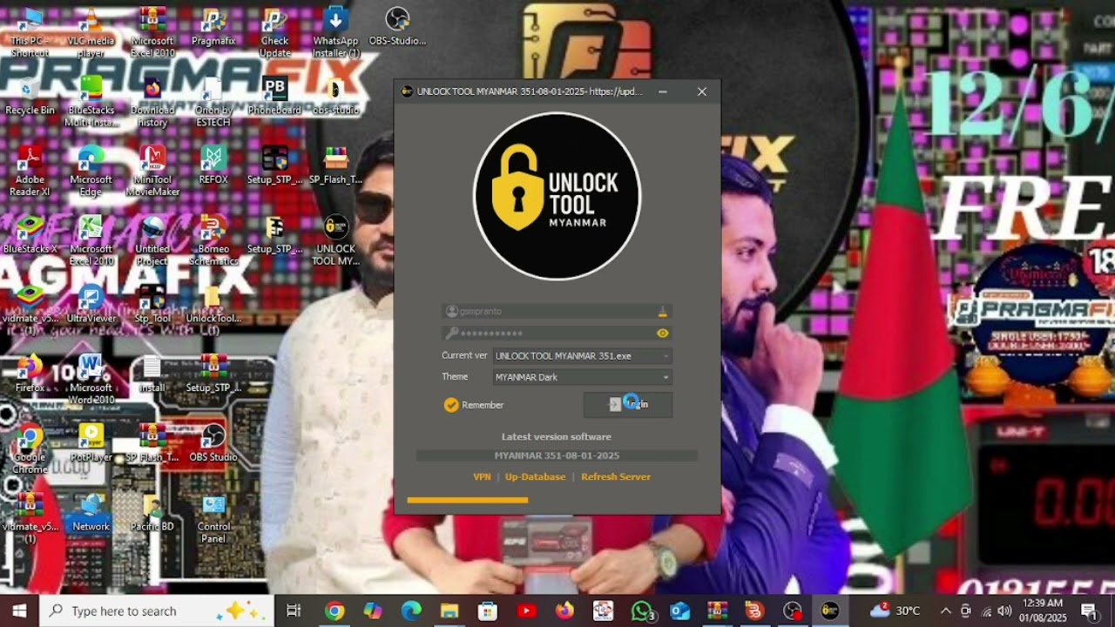Open the notification center icon
Viewport: 1115px width, 627px height.
pos(1089,610)
